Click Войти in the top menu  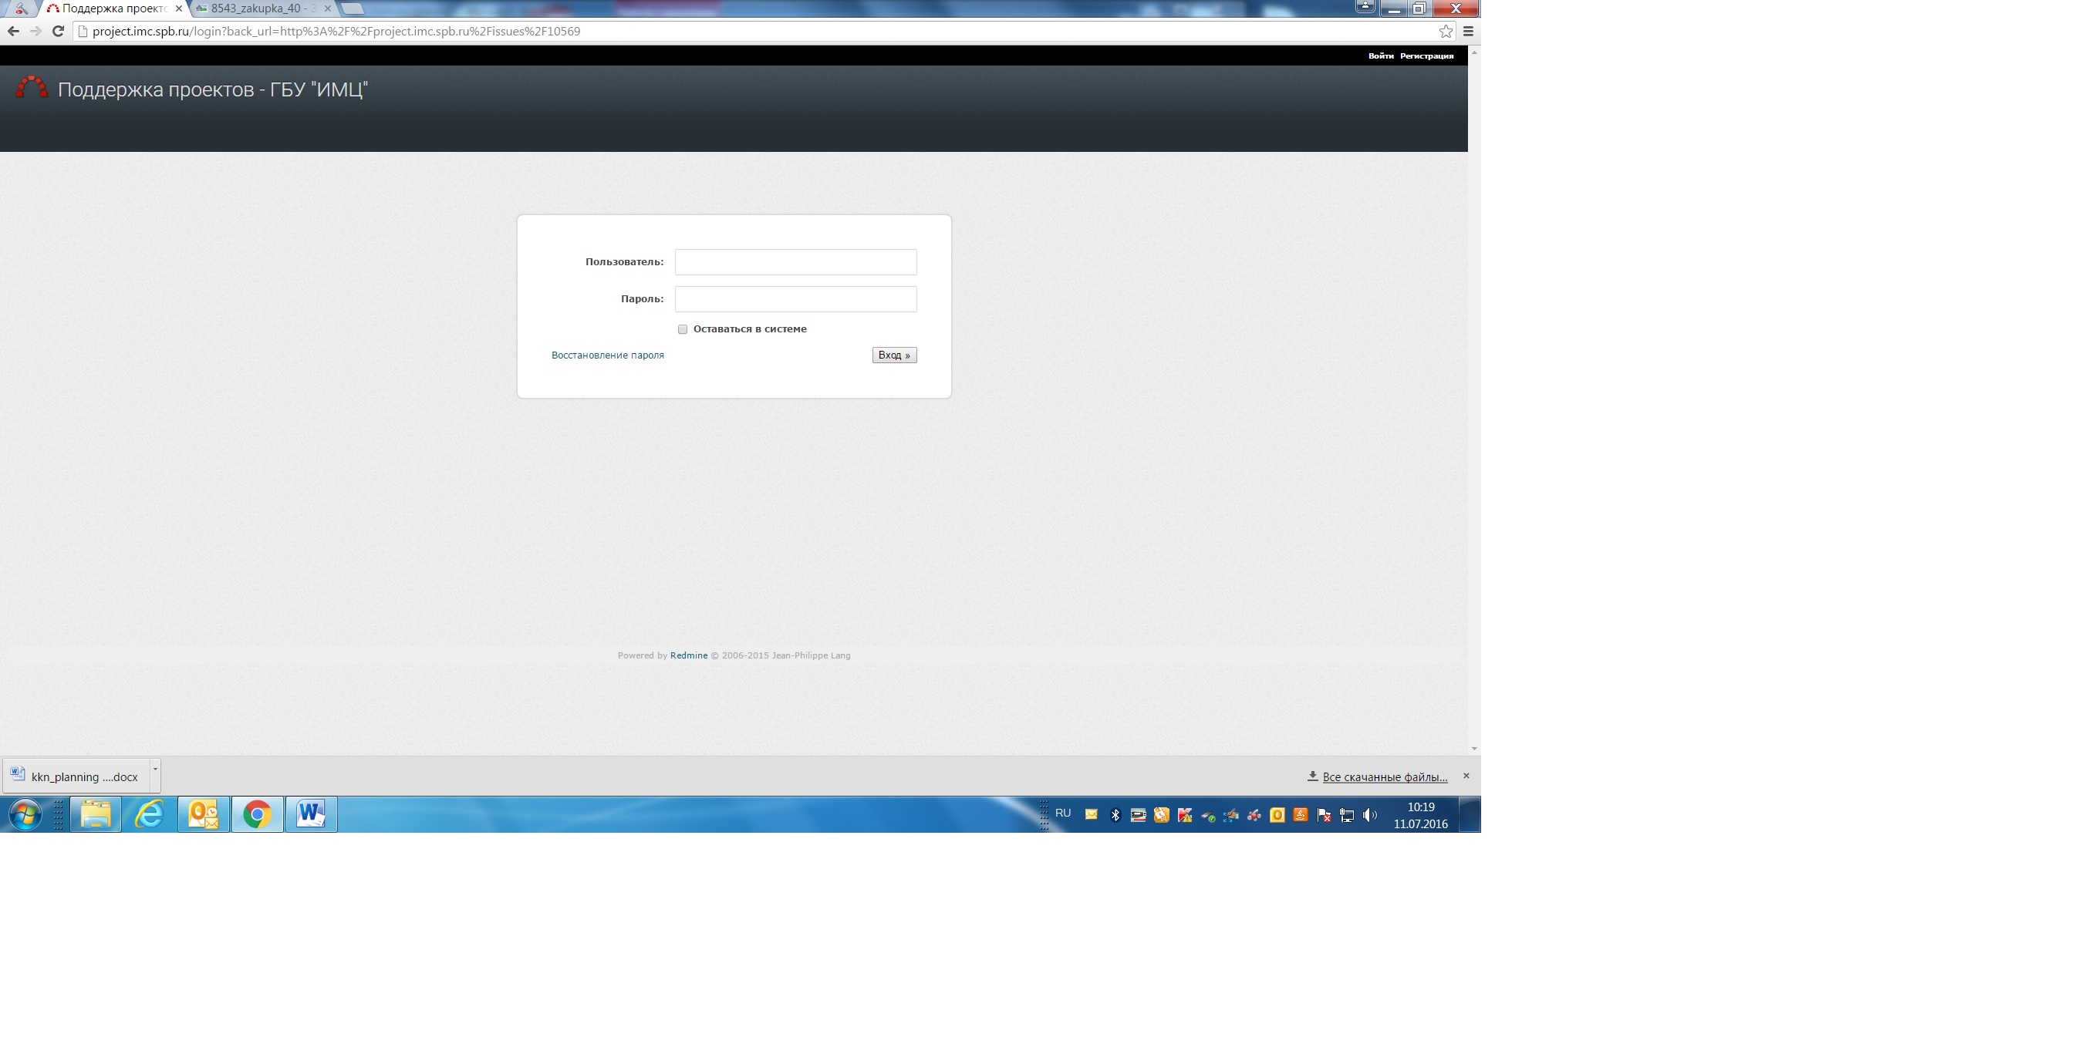[x=1380, y=56]
